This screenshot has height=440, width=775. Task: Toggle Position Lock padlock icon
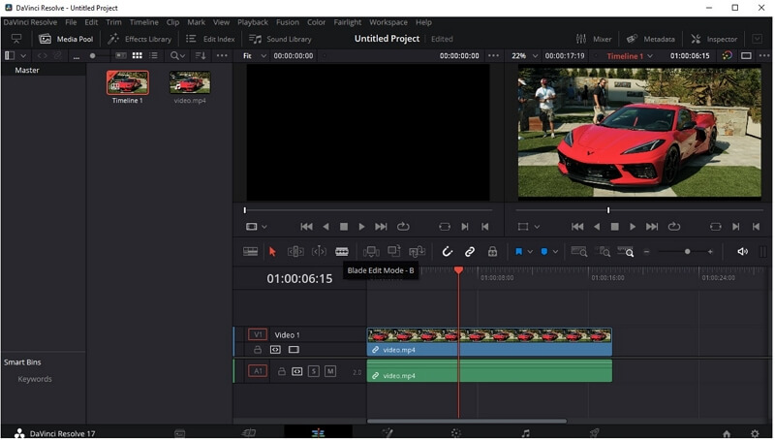coord(492,252)
